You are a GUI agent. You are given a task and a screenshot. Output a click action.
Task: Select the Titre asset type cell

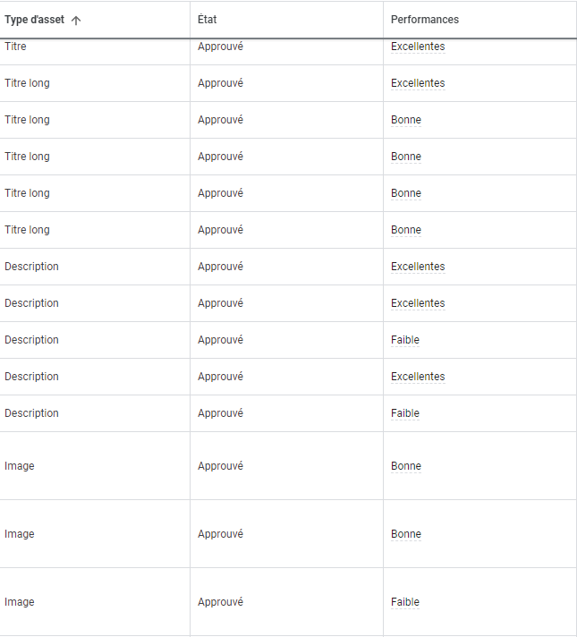15,47
